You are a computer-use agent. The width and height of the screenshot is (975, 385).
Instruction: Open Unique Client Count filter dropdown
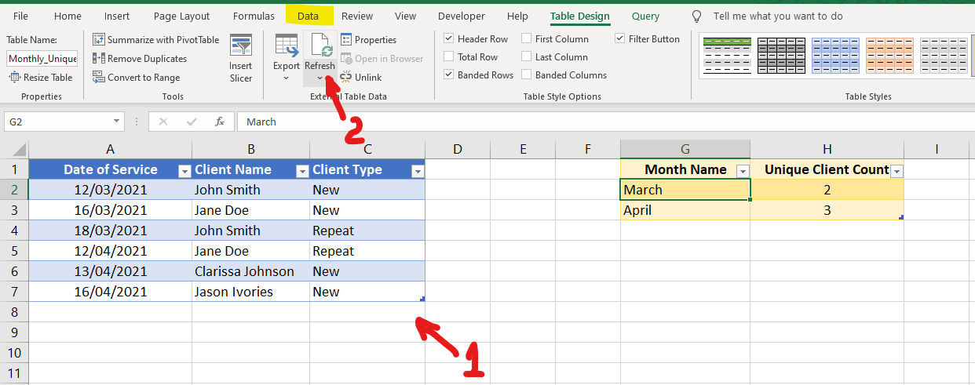896,170
